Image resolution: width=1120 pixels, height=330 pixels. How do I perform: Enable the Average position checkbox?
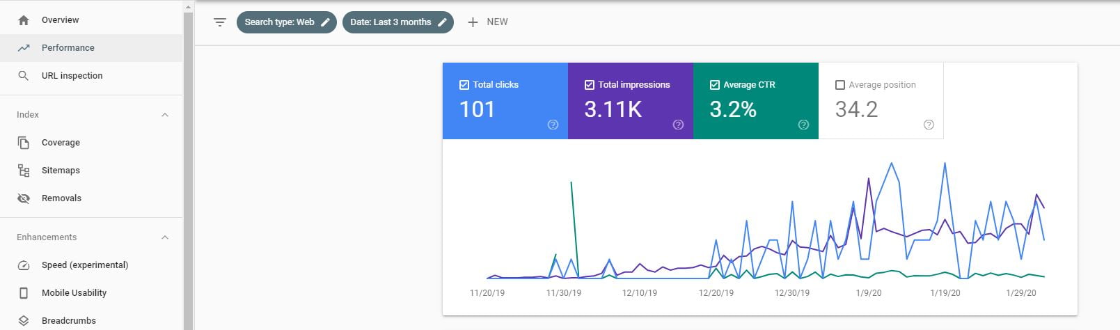coord(840,85)
